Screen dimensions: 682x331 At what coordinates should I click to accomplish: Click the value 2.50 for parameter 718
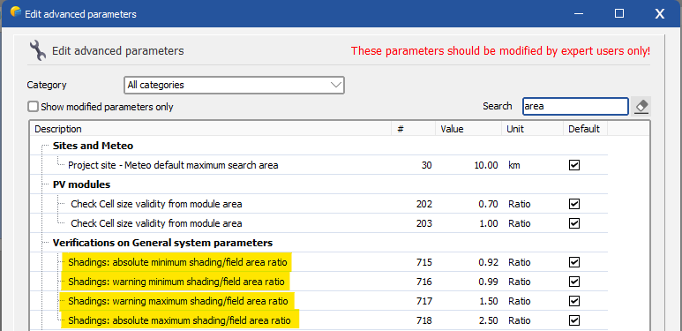(x=489, y=320)
